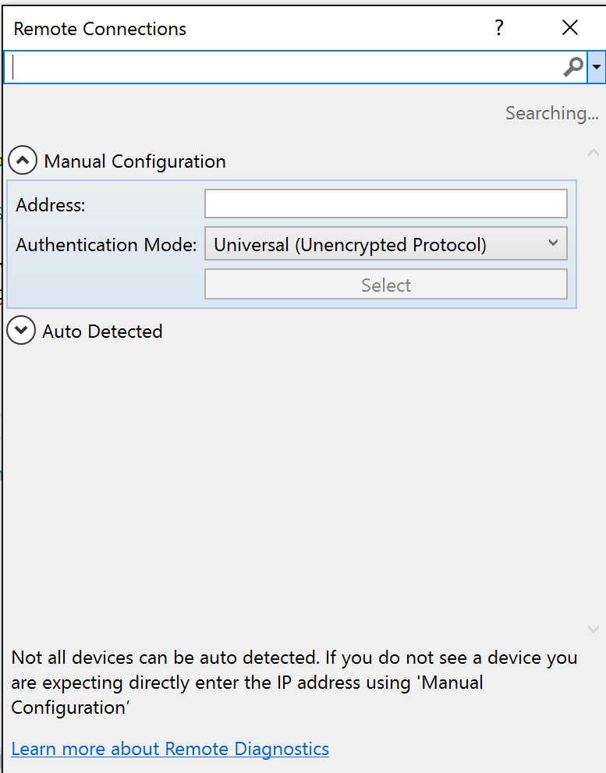Click the Address label
The image size is (606, 773).
pos(50,204)
